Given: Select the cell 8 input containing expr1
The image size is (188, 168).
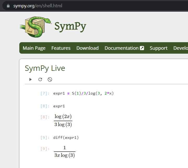Looking at the screenshot, I should 59,106.
